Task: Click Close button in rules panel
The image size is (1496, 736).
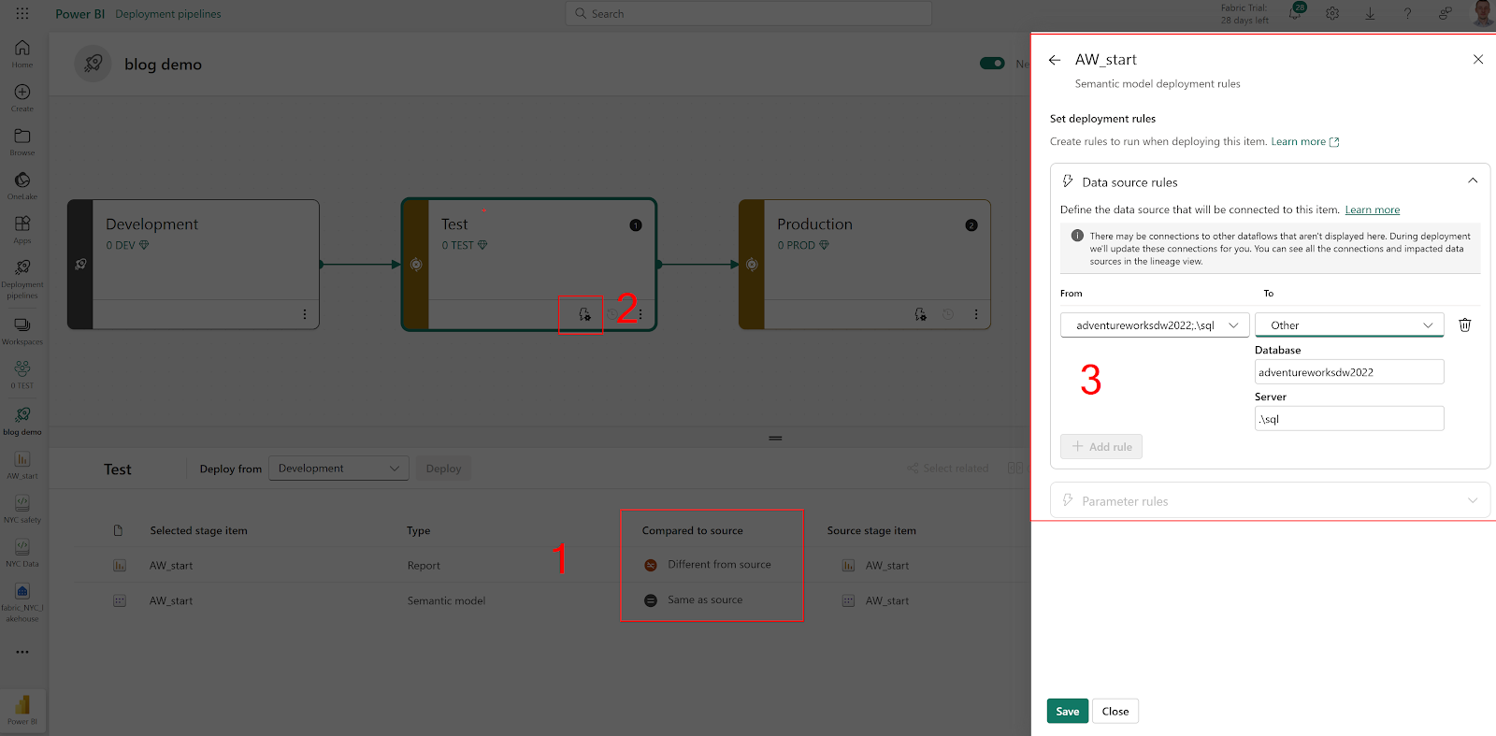Action: coord(1115,711)
